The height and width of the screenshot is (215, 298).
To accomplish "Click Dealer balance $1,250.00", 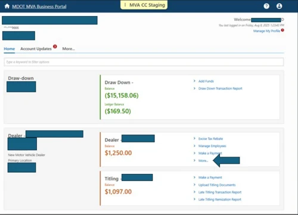I will [118, 153].
